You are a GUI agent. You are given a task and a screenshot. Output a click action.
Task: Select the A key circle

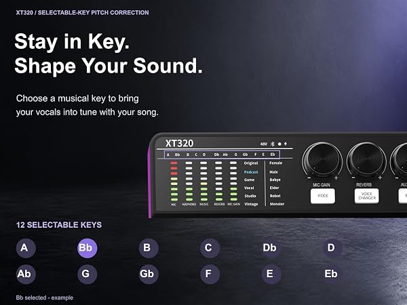pos(26,248)
